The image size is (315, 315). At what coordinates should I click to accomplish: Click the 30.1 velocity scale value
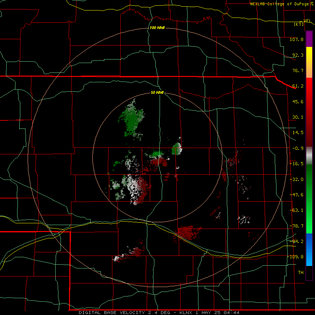pyautogui.click(x=298, y=117)
